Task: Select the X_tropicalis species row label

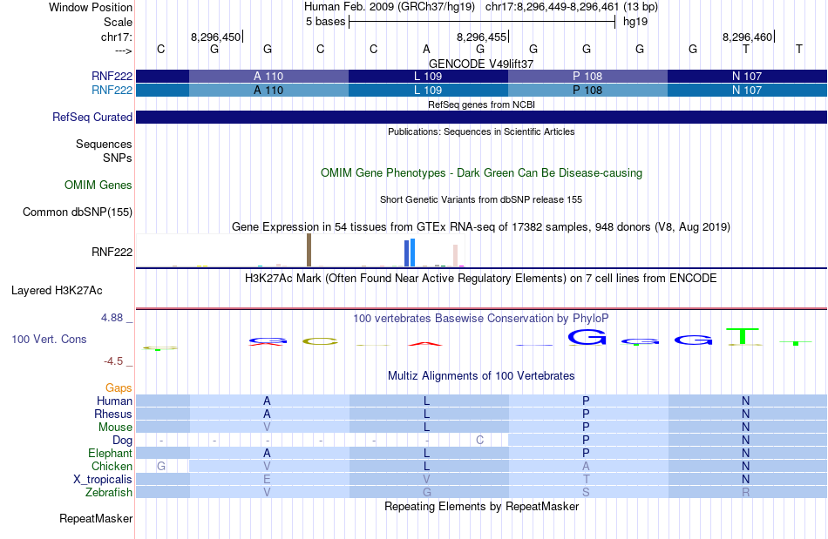Action: 103,480
